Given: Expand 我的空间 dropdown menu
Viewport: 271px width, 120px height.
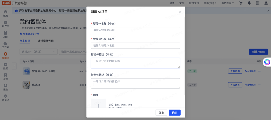Looking at the screenshot, I should [228, 3].
